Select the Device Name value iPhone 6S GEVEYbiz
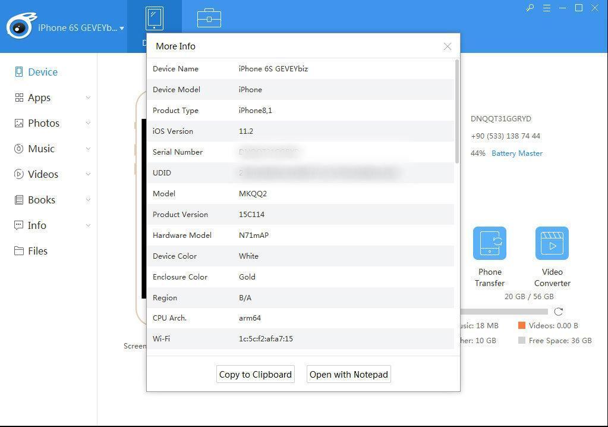Screen dimensions: 608x427 (273, 68)
